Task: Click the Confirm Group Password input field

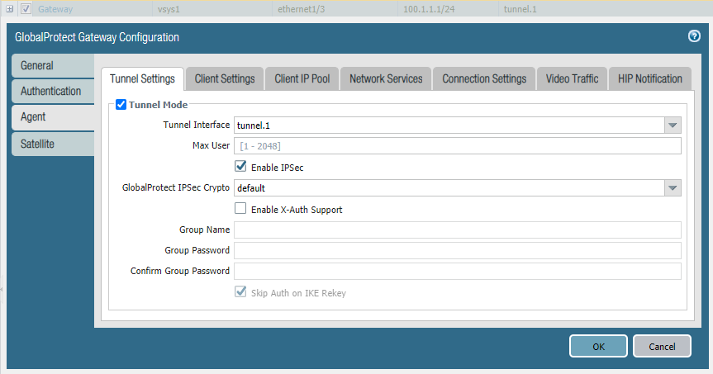Action: pyautogui.click(x=458, y=271)
